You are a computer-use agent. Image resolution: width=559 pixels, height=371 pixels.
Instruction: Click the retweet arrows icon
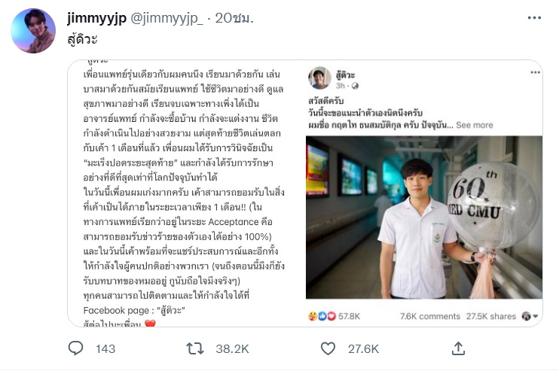(x=194, y=348)
